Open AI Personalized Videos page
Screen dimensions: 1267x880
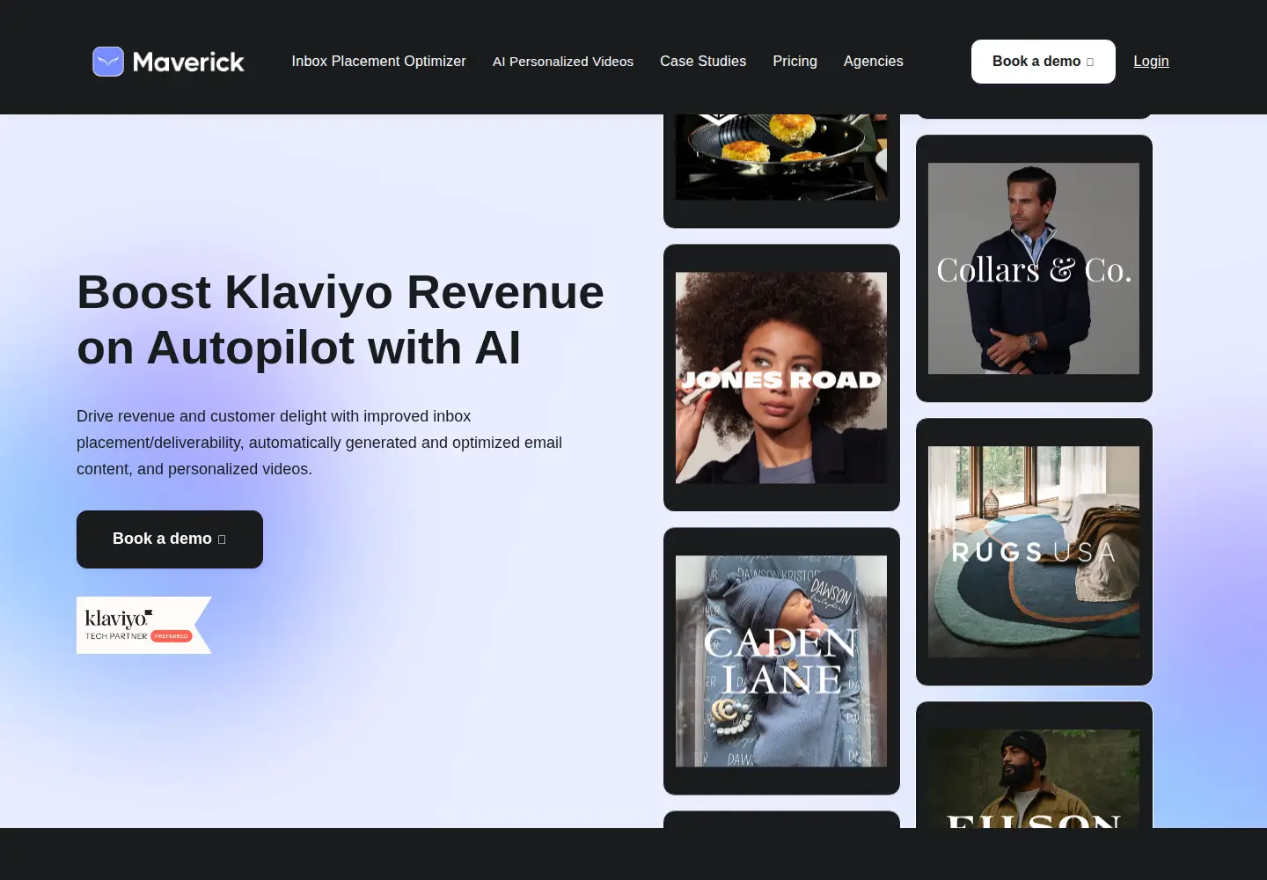click(563, 61)
